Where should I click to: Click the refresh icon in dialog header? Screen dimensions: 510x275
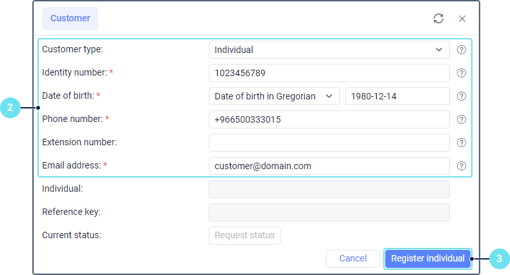coord(438,19)
